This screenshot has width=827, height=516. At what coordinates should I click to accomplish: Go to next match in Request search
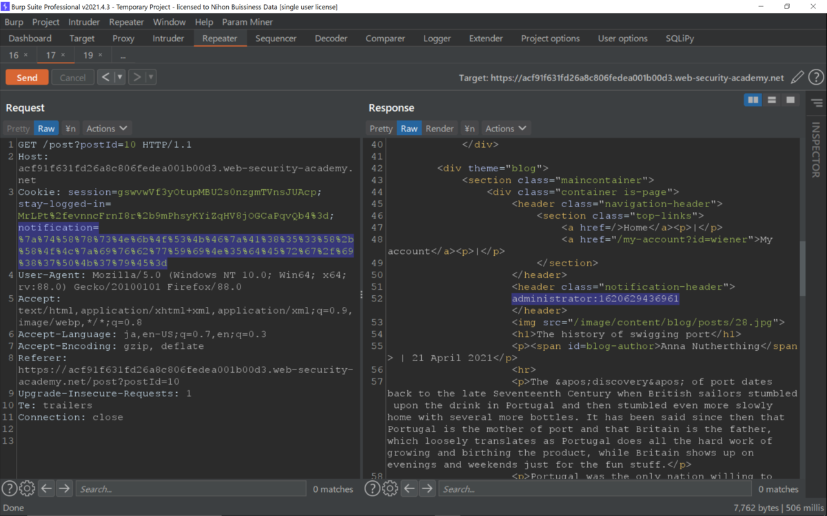tap(64, 488)
